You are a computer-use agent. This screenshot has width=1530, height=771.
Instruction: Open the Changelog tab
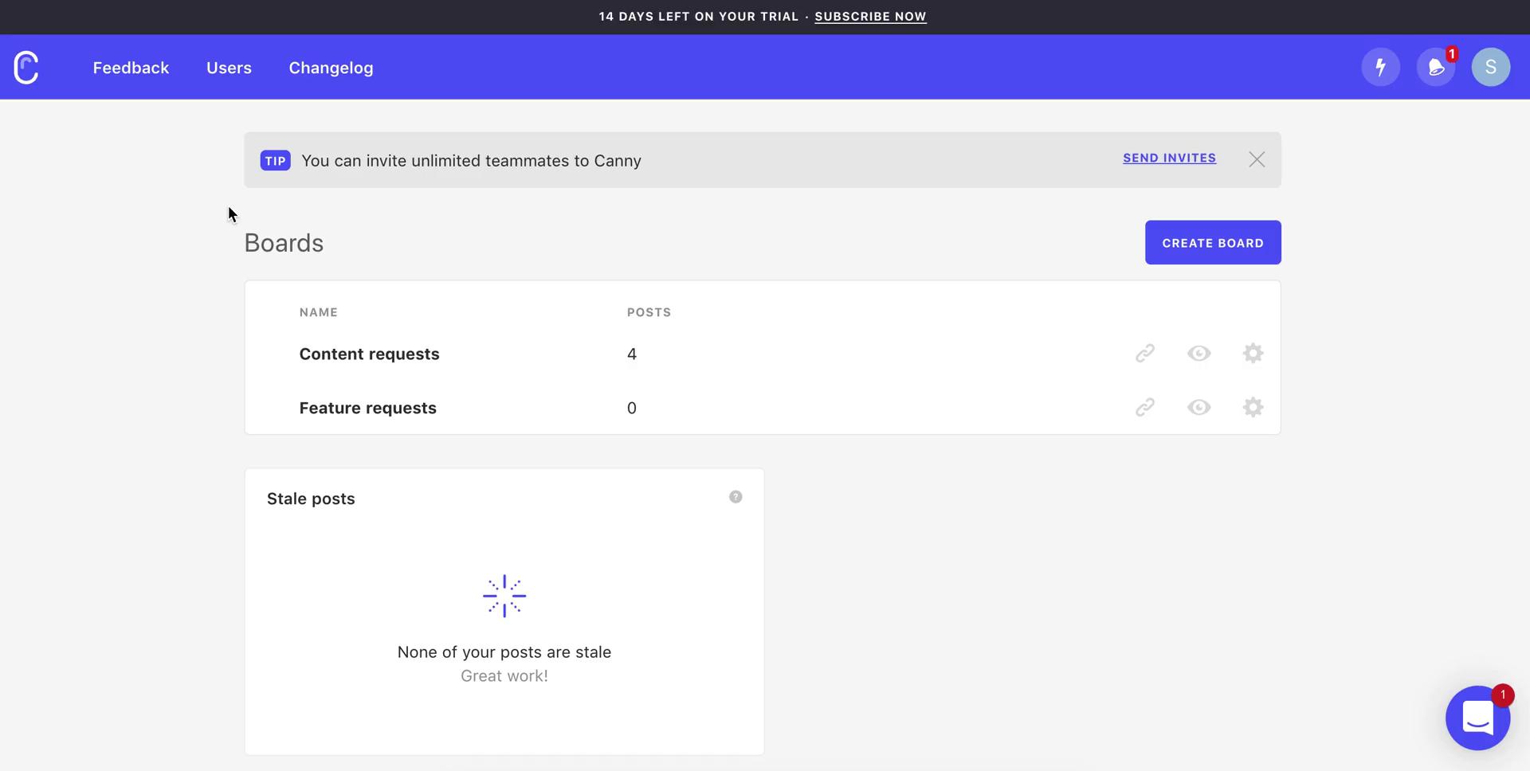tap(331, 68)
